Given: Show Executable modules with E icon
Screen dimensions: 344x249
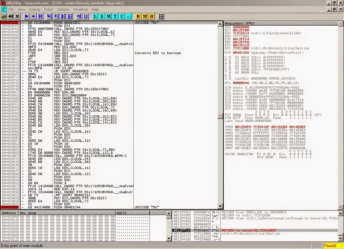Looking at the screenshot, I should point(102,16).
